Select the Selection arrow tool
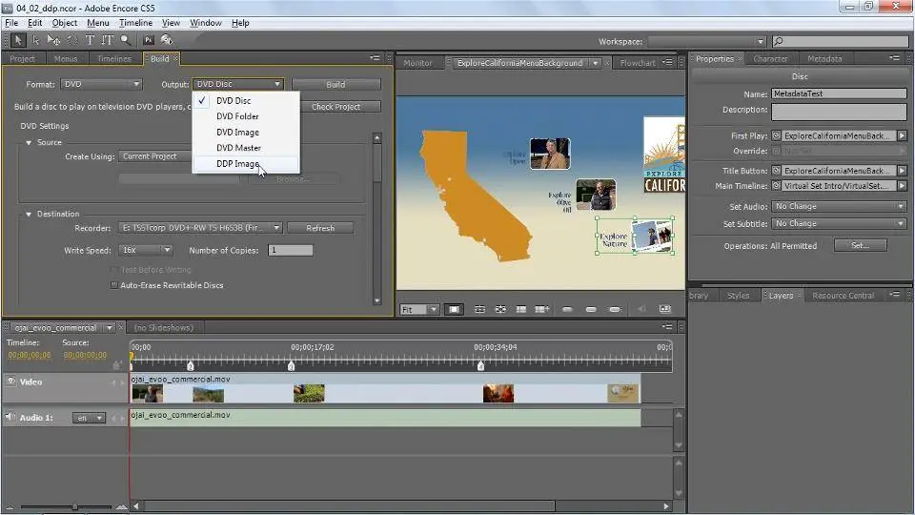915x515 pixels. coord(17,40)
